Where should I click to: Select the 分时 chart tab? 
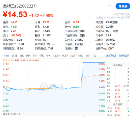pos(7,56)
